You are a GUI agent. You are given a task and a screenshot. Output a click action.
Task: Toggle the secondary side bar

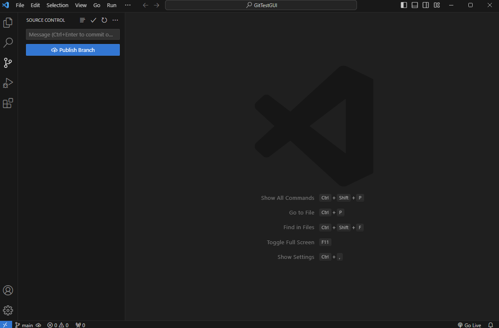pos(426,5)
